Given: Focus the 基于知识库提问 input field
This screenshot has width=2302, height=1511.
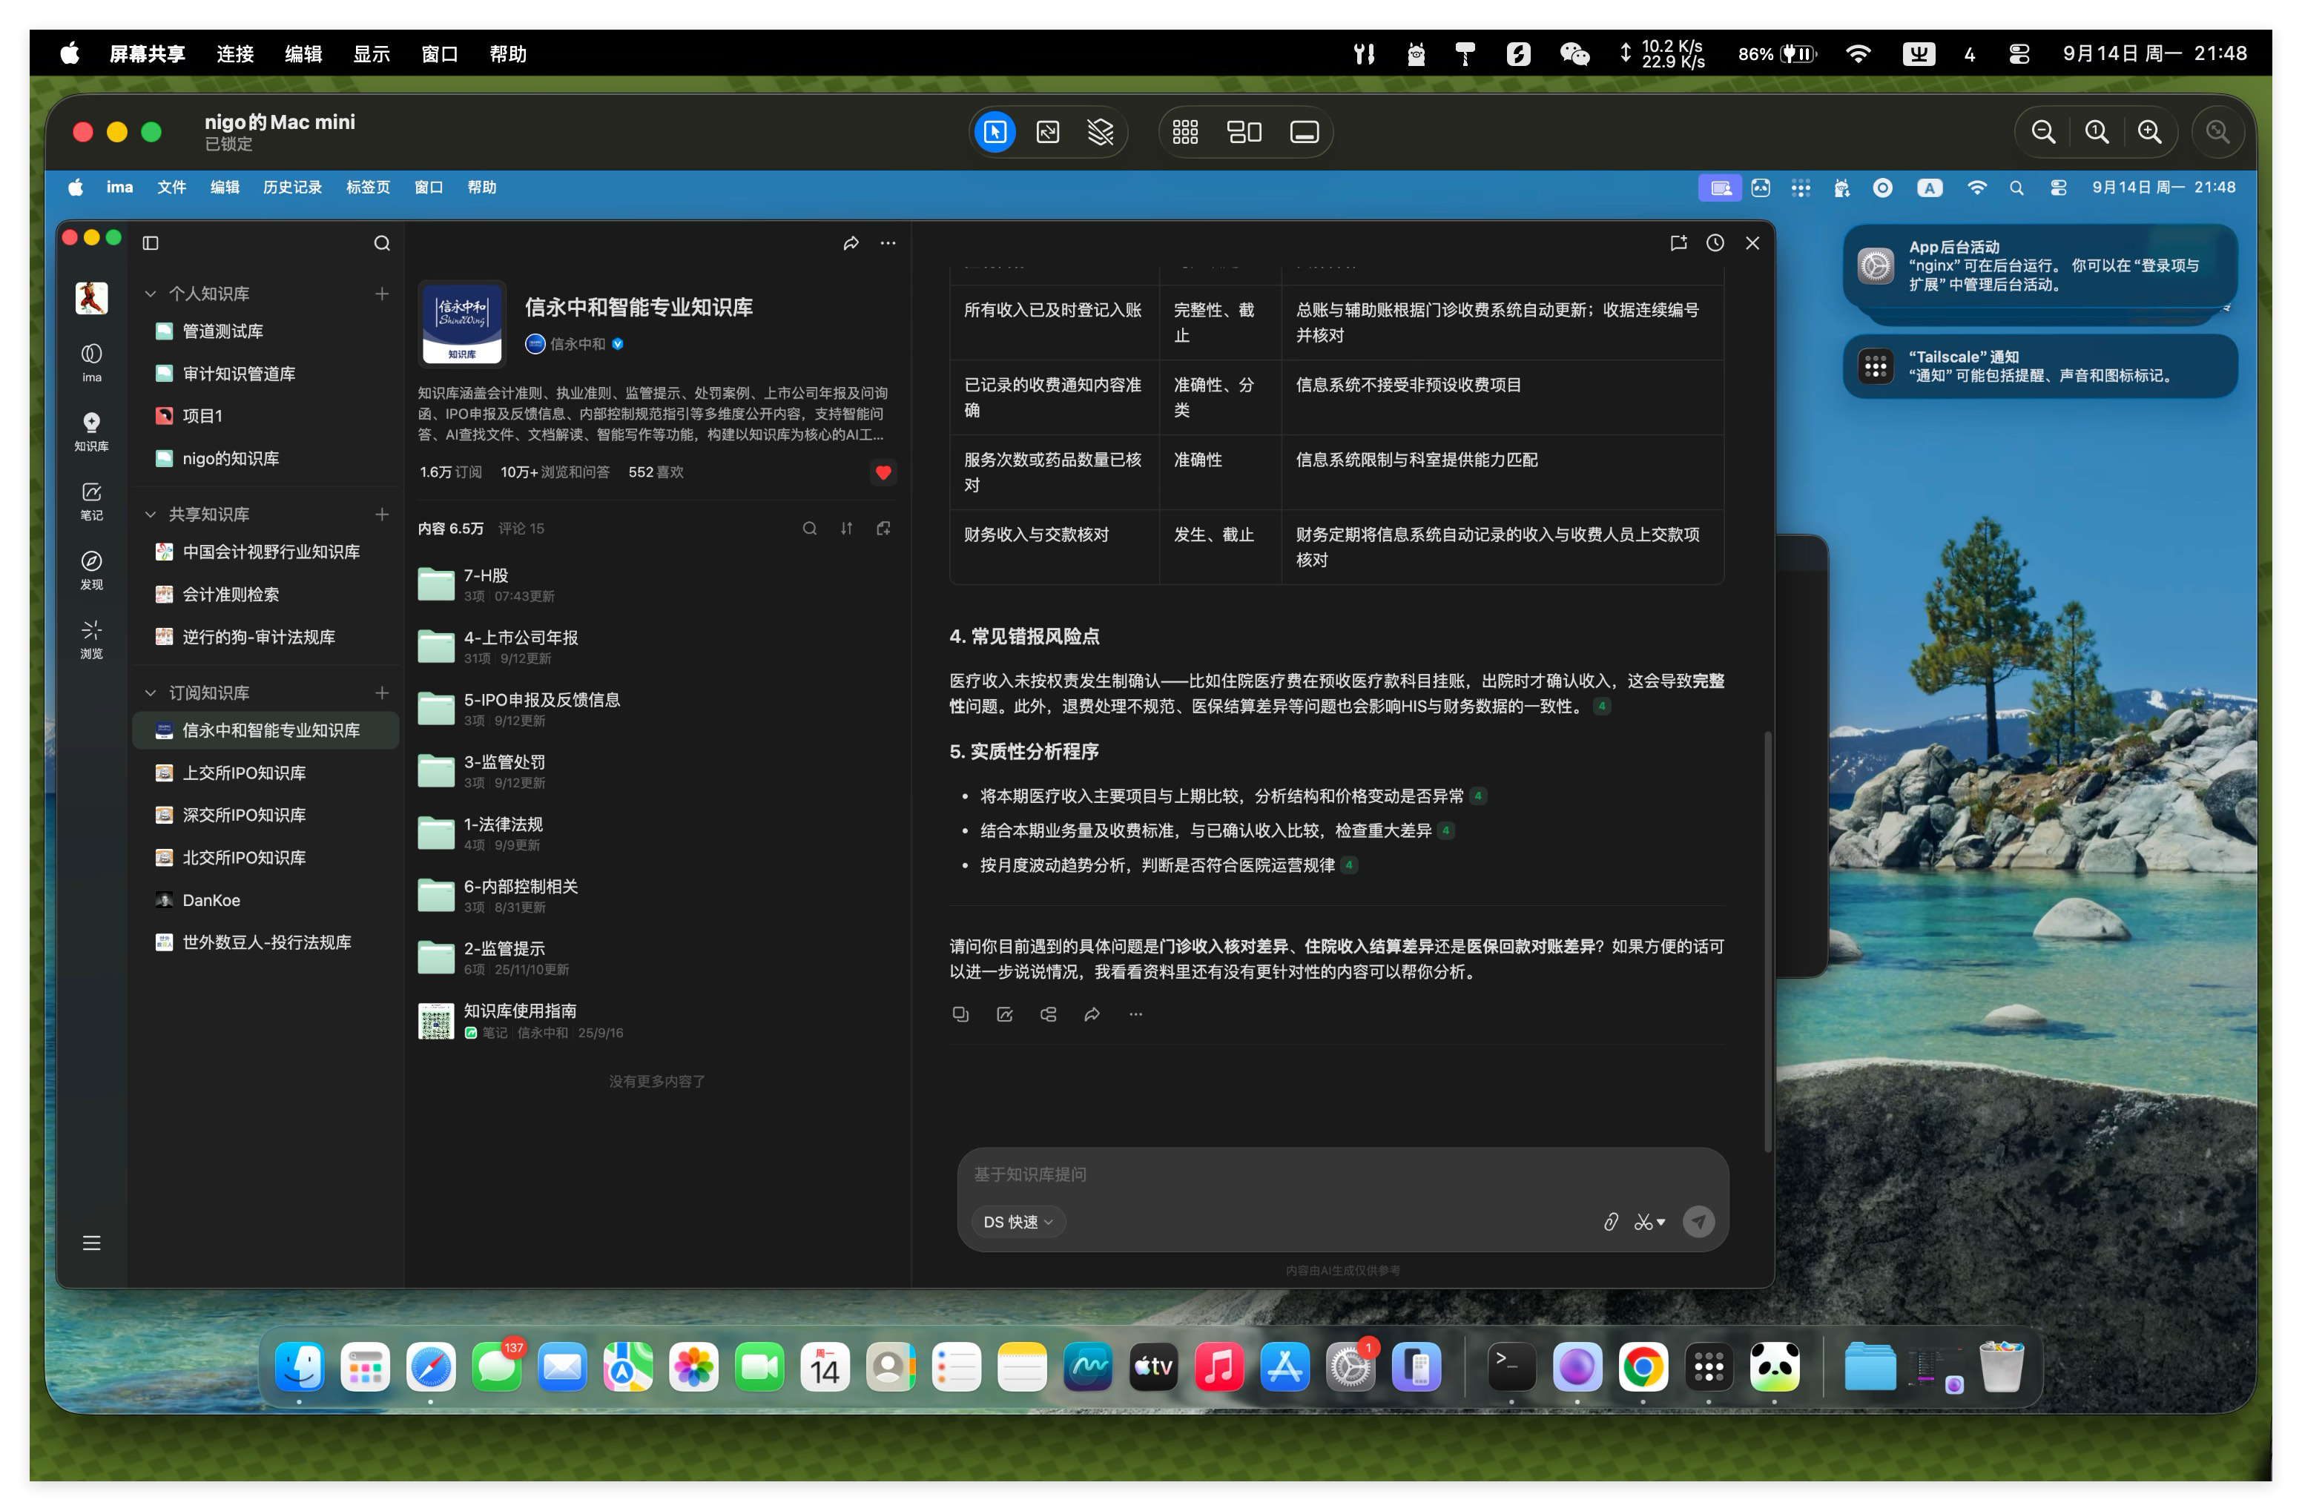Looking at the screenshot, I should click(x=1342, y=1174).
